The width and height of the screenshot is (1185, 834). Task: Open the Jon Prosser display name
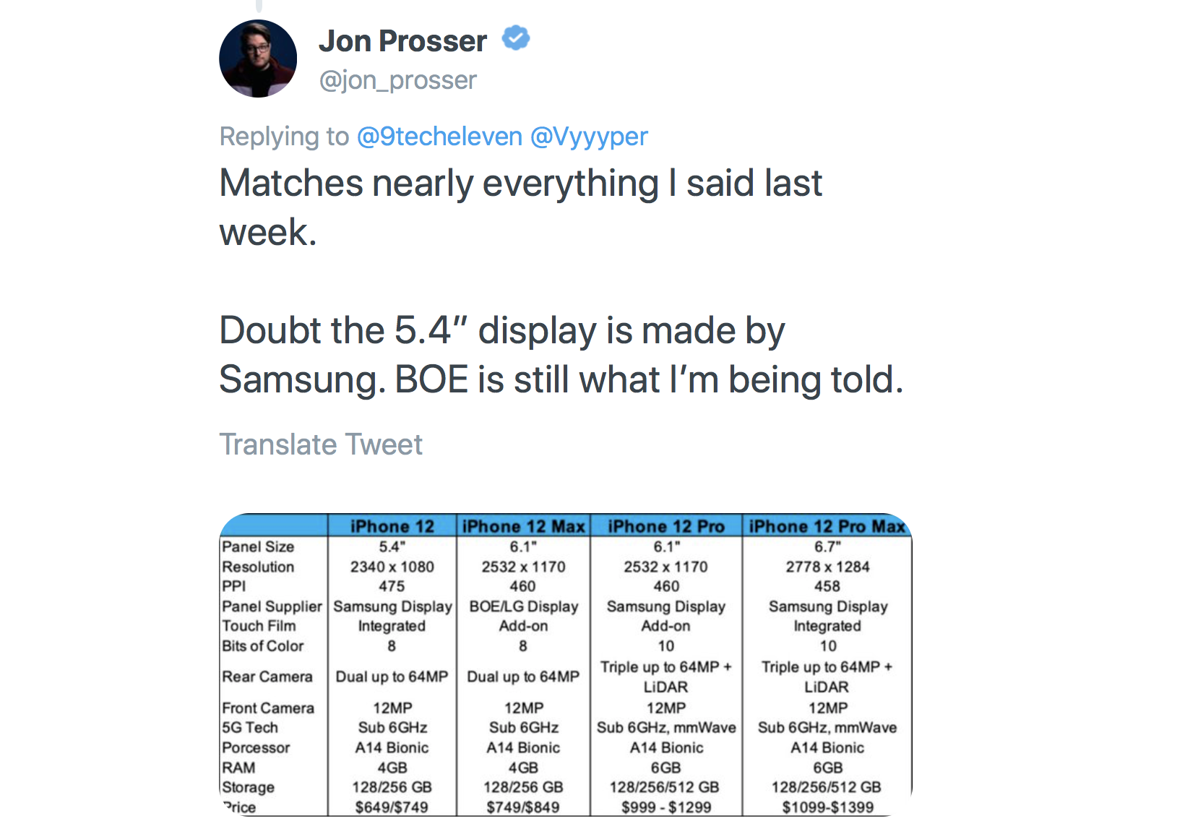coord(402,41)
